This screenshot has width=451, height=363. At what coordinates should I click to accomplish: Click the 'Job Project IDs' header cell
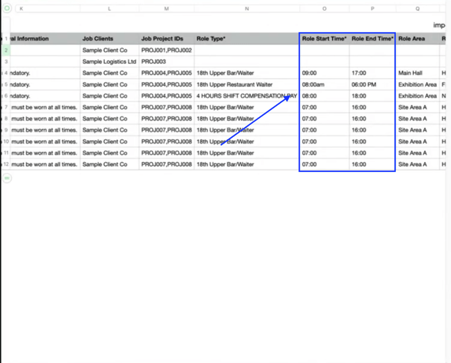[x=166, y=39]
